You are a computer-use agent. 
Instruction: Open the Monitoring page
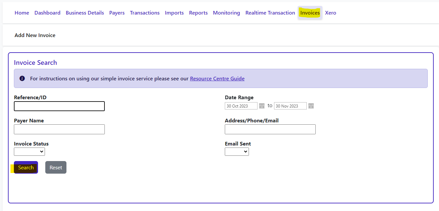coord(226,13)
